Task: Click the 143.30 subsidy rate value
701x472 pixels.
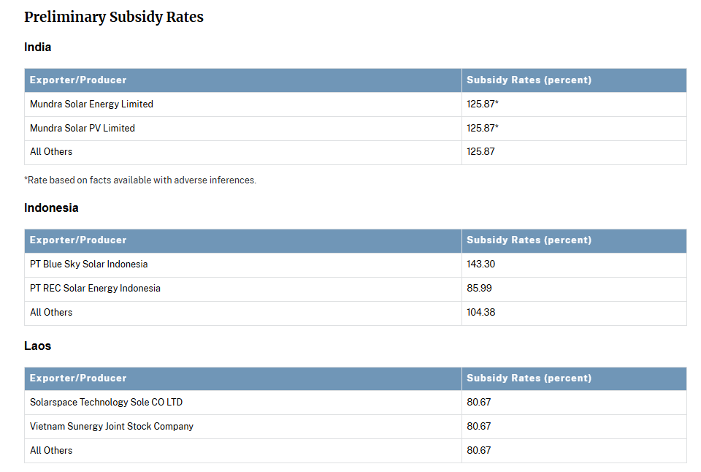Action: 480,264
